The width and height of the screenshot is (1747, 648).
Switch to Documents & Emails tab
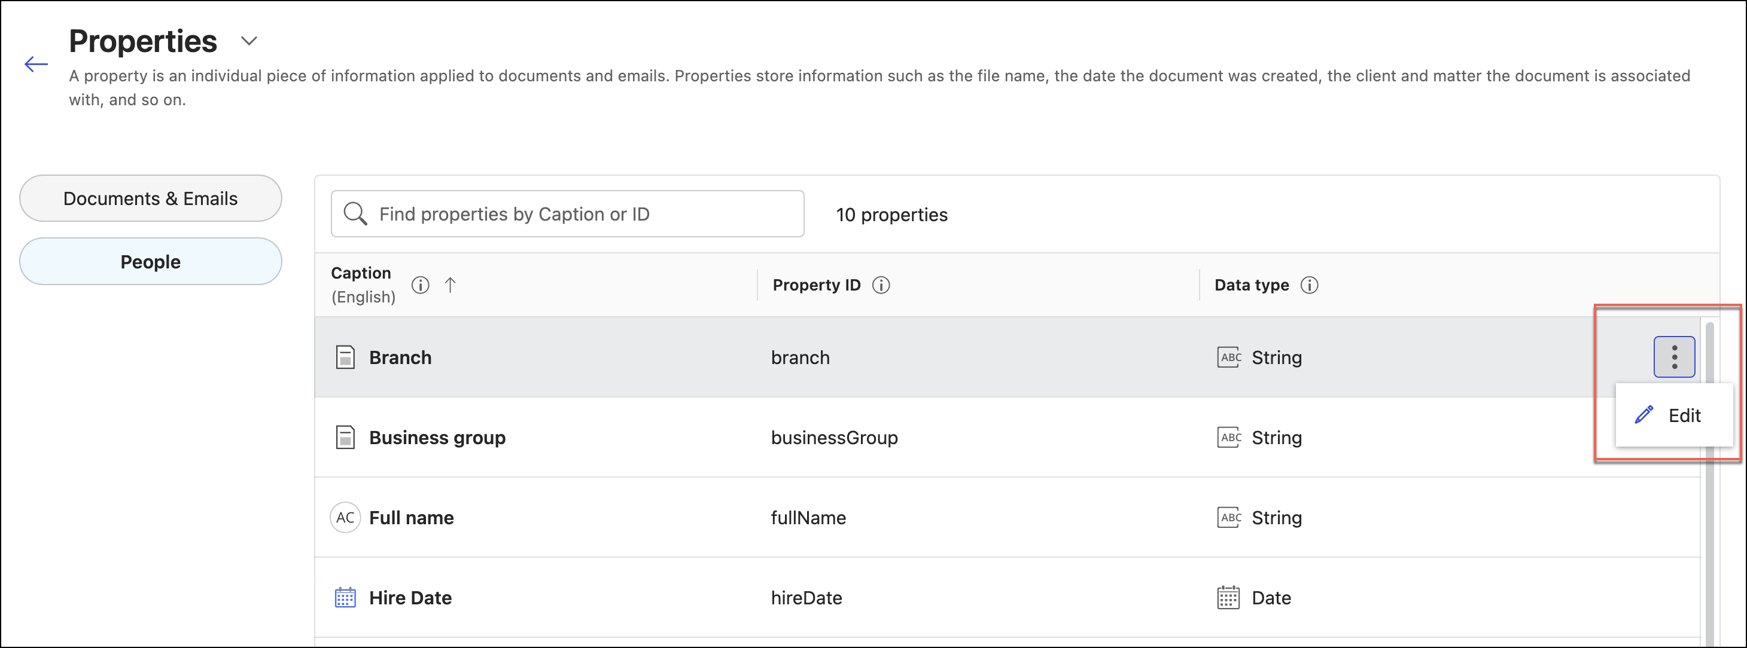tap(151, 198)
